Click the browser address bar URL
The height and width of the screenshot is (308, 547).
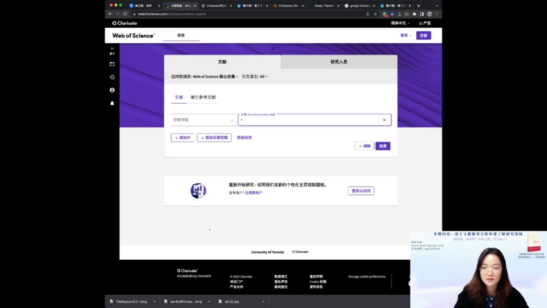[x=172, y=14]
